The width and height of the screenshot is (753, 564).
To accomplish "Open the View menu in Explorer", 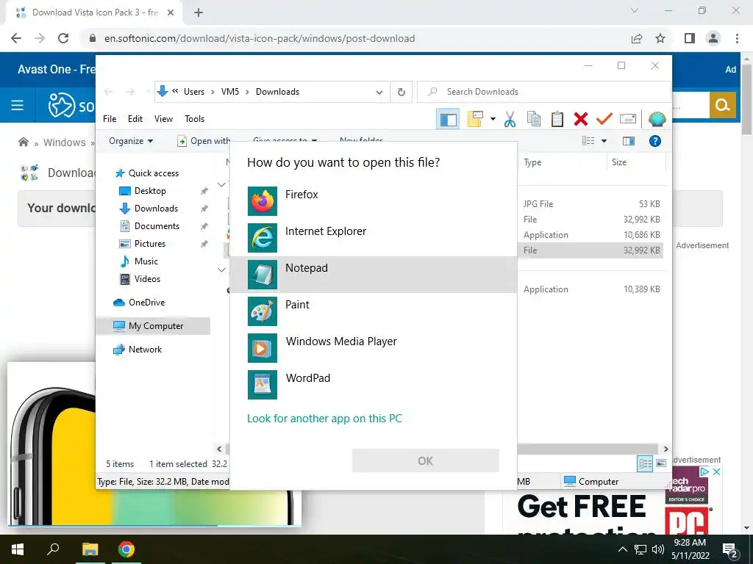I will click(x=163, y=119).
